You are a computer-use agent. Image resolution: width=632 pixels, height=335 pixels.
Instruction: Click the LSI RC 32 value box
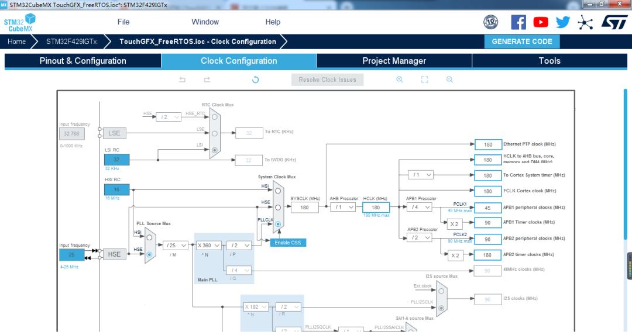coord(116,160)
